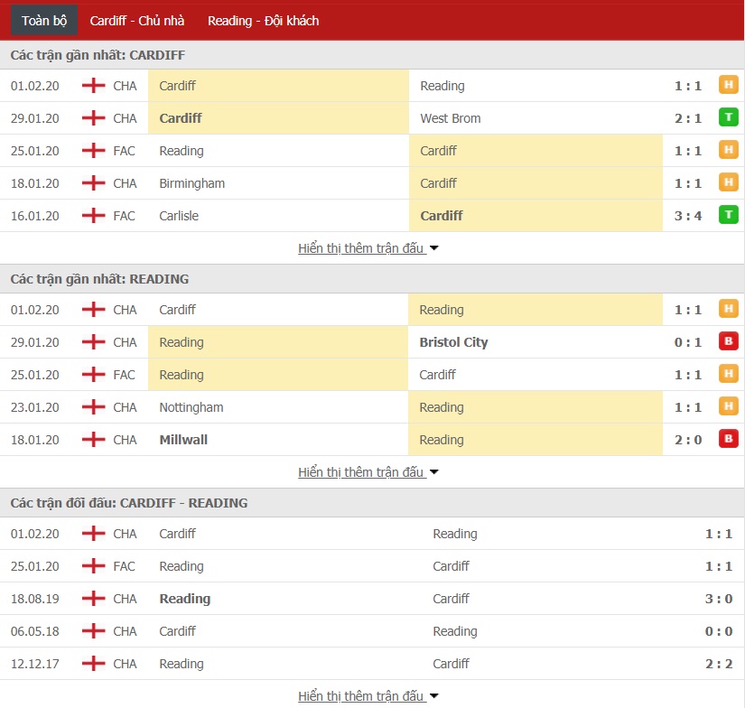The image size is (745, 708).
Task: Click the England flag on Birmingham vs Cardiff row
Action: [94, 183]
